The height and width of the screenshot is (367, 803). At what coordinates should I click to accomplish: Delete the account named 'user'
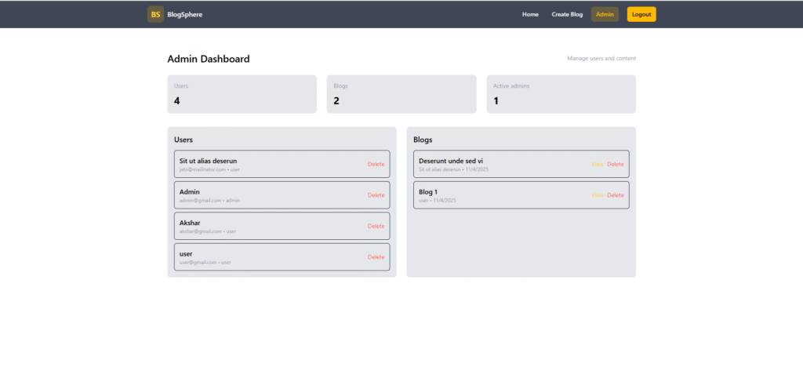(x=376, y=257)
